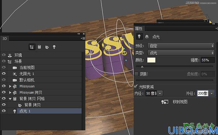Click the 3D mesh icon beside Missyuan 拷贝

[x=15, y=92]
